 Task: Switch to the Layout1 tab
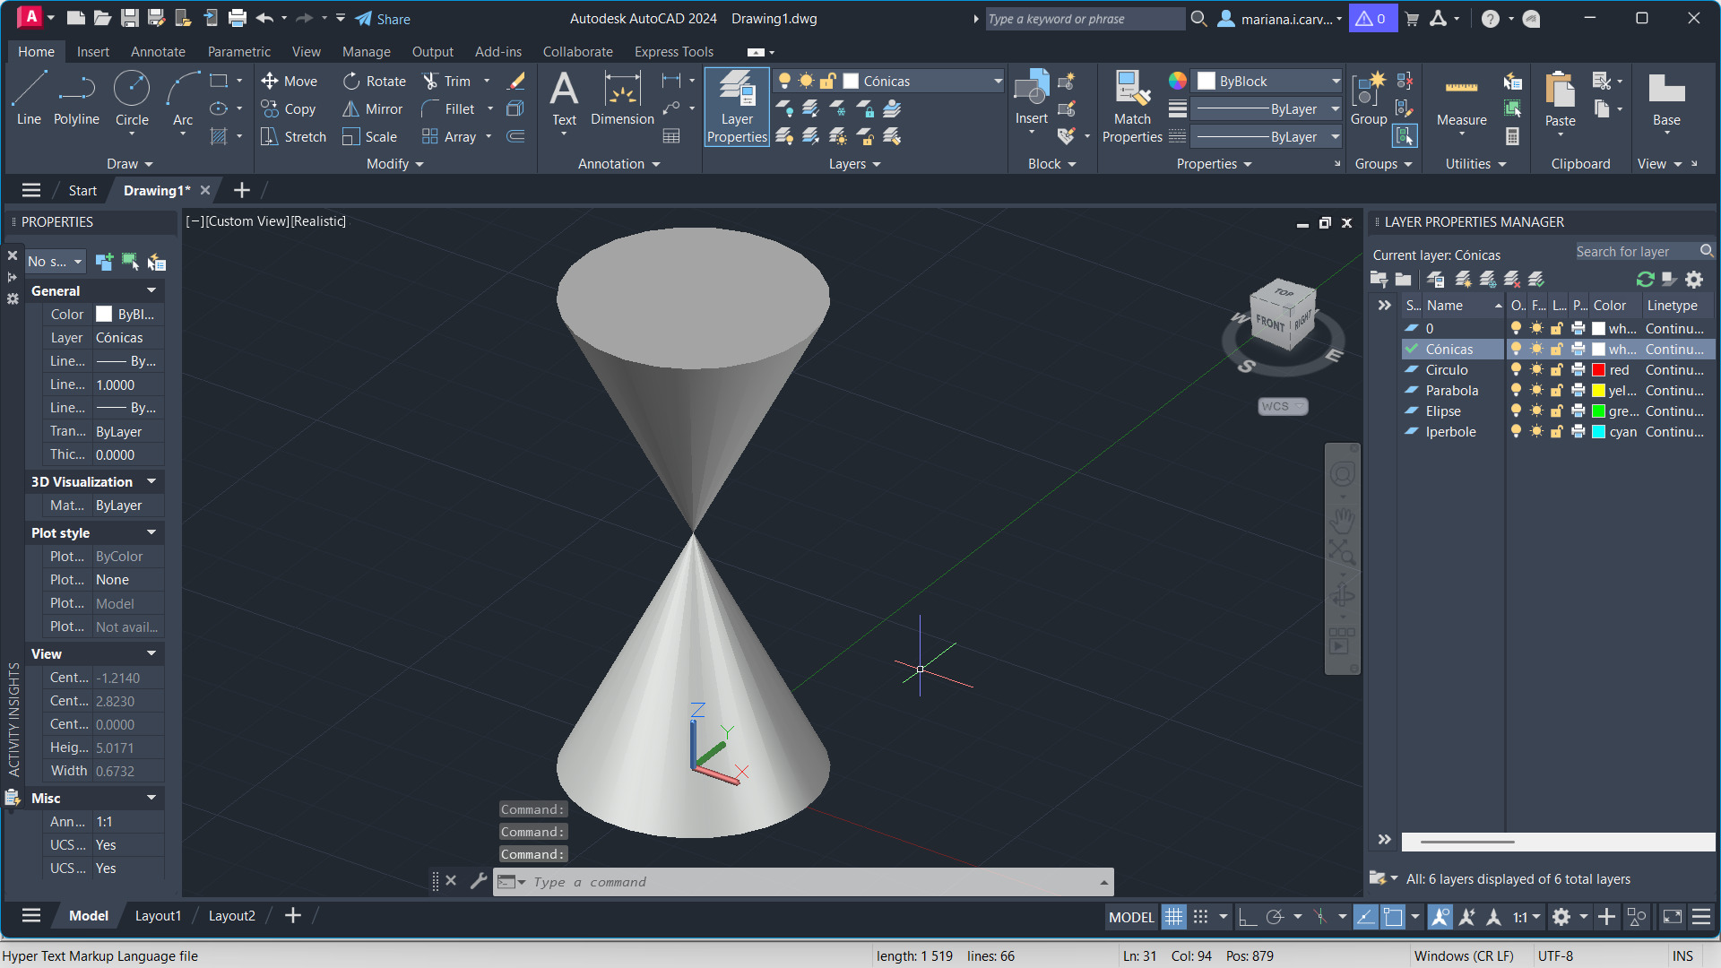click(158, 915)
